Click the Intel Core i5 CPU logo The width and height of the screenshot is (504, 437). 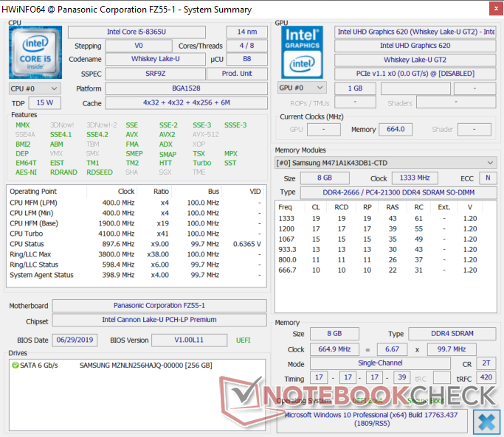35,52
